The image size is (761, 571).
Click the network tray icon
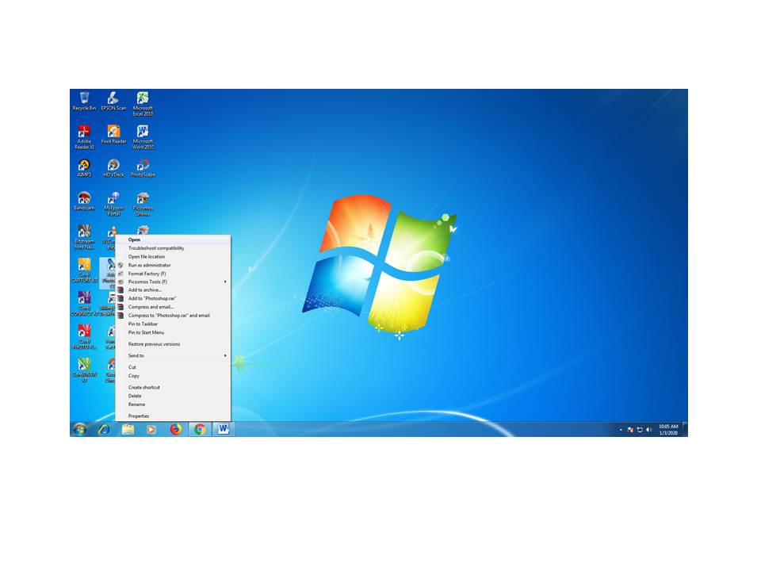[640, 430]
